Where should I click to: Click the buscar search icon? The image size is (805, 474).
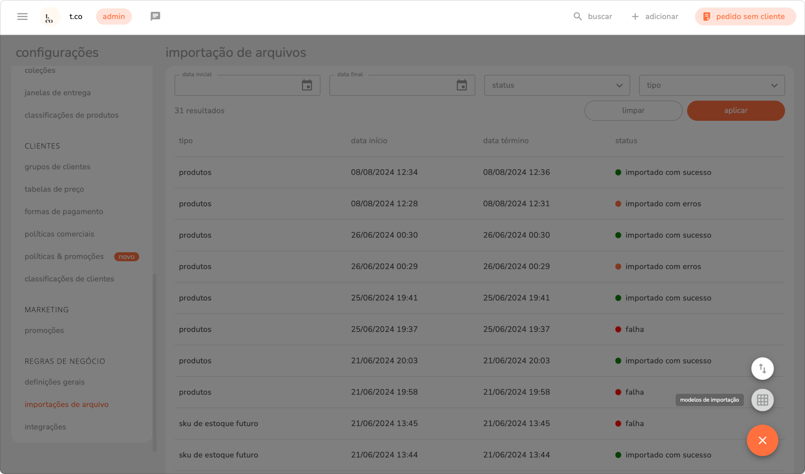577,16
